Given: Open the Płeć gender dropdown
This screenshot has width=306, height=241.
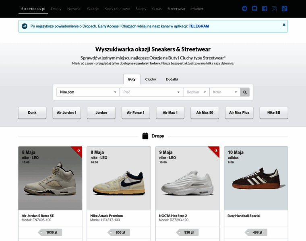Looking at the screenshot, I should 151,92.
